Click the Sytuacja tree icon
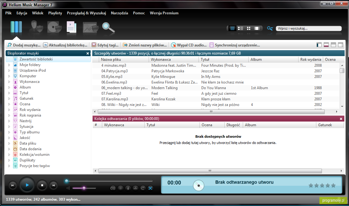Viewport: 349px width, 206px height. [x=15, y=127]
